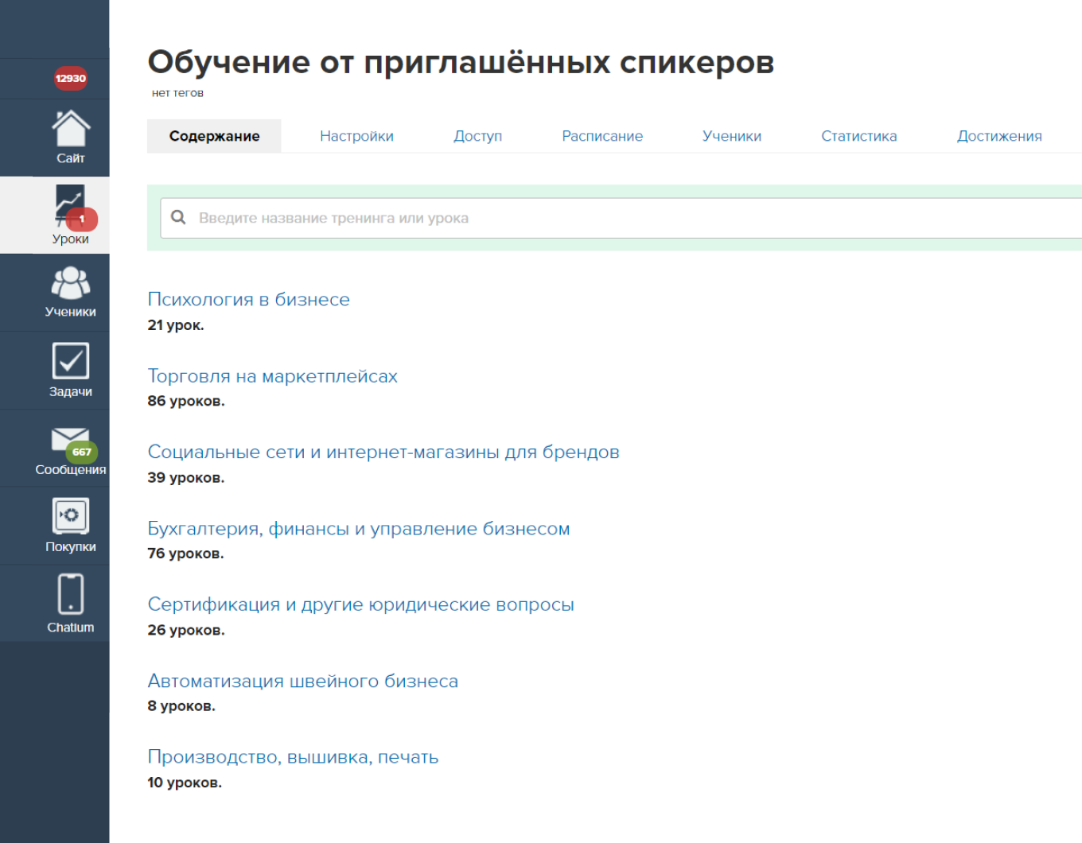Click нет тегов under the page title

(x=177, y=92)
